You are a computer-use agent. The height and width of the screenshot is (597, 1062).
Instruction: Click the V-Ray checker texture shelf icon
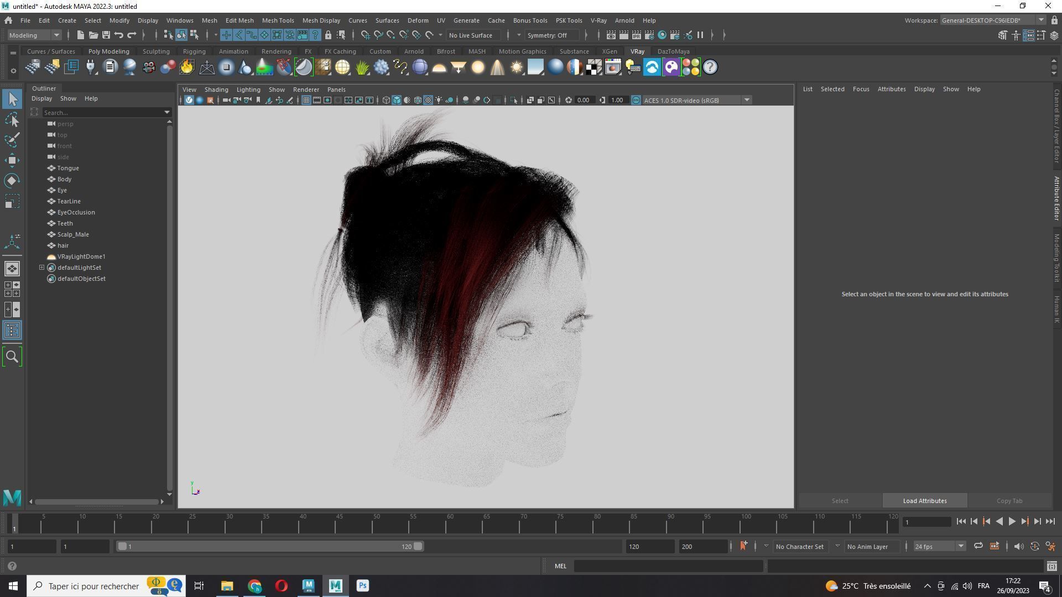(x=594, y=67)
